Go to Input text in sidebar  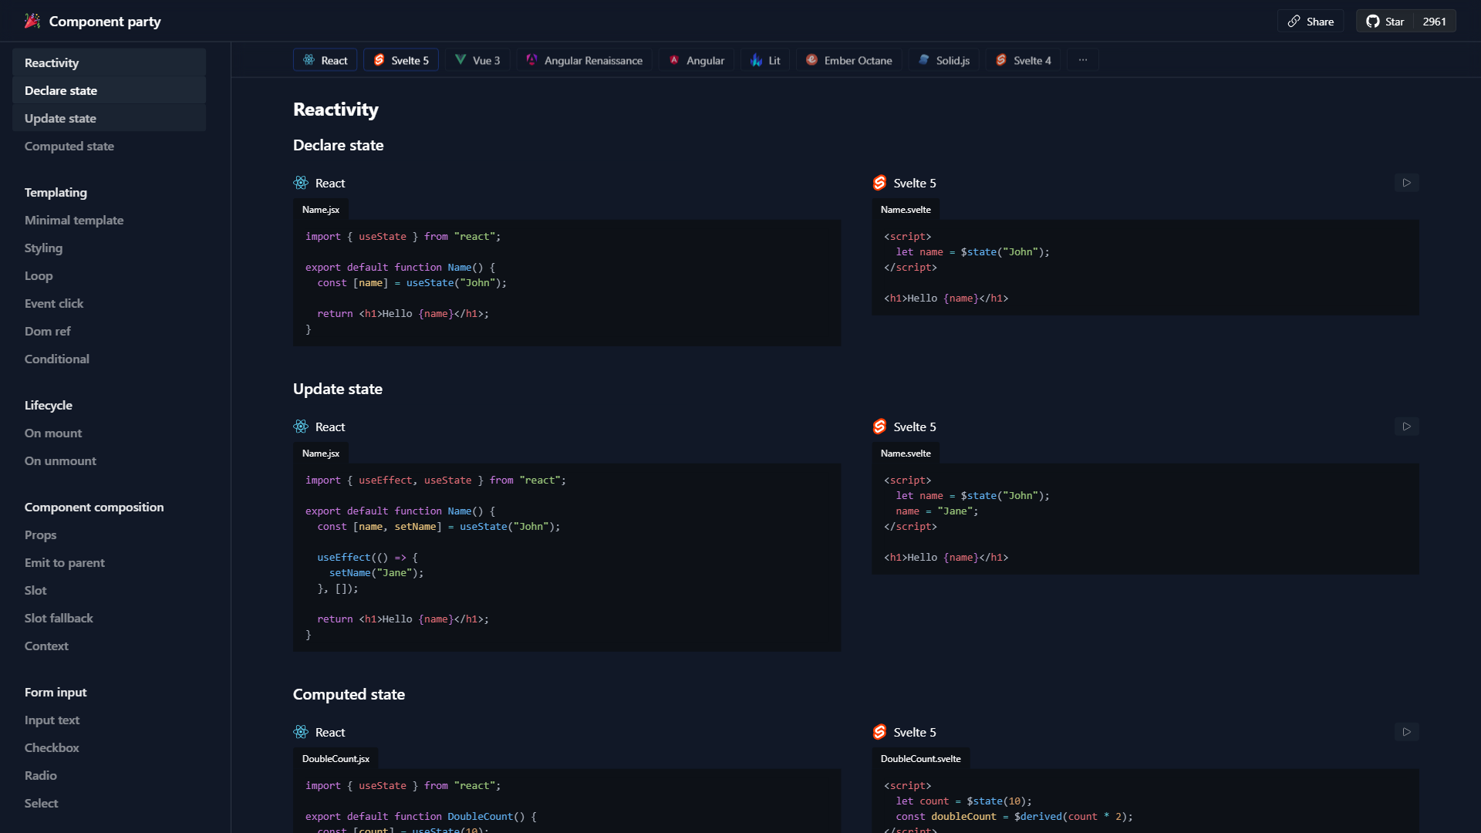(109, 720)
